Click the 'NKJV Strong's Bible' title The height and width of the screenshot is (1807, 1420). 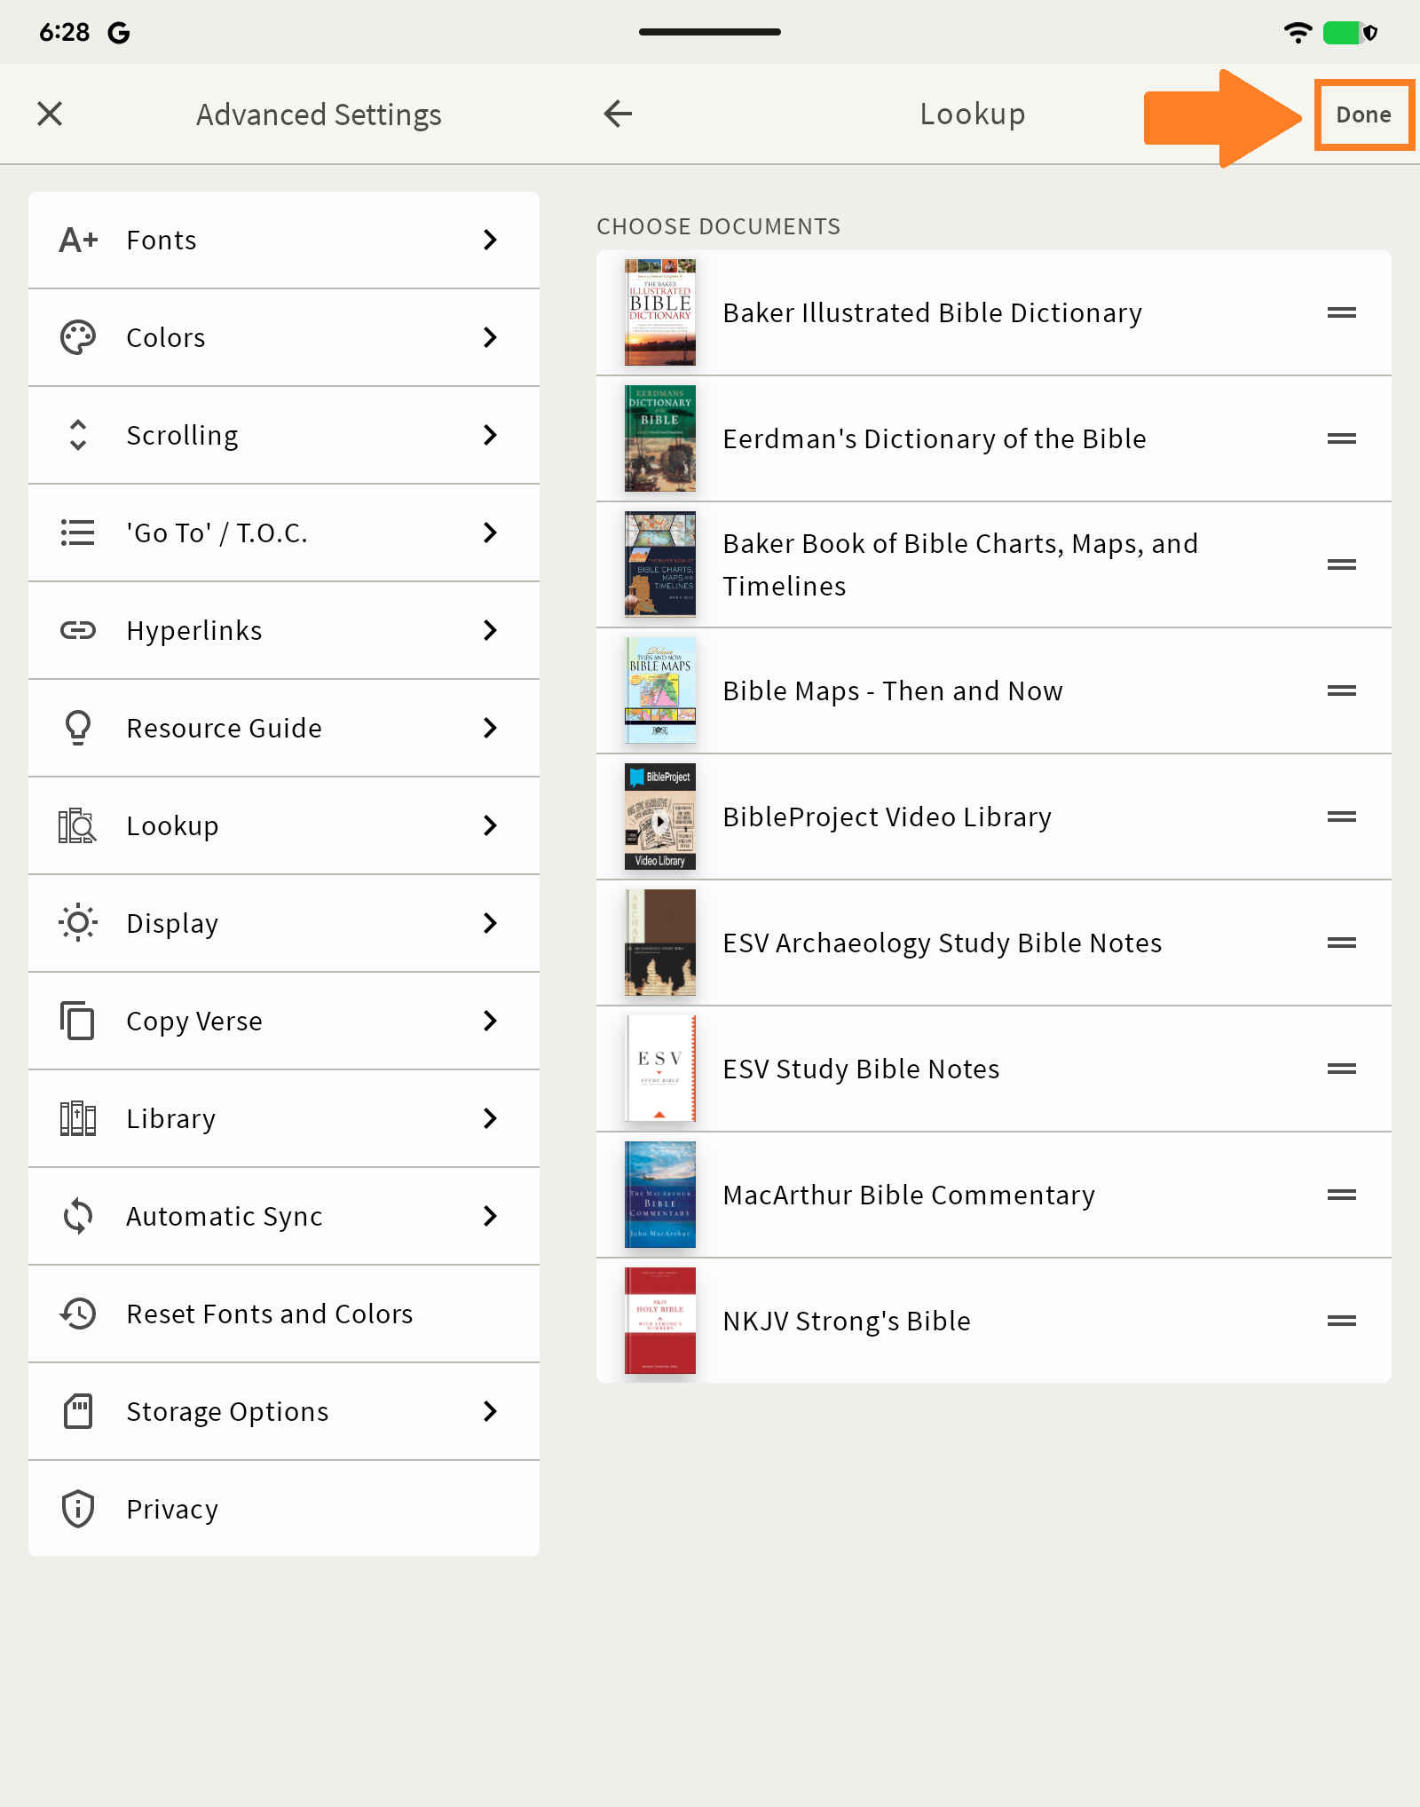[847, 1322]
